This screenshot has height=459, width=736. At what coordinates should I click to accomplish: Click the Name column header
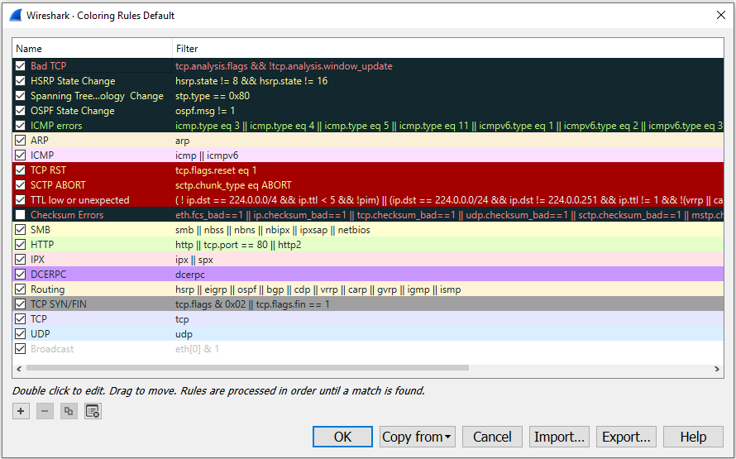(x=93, y=49)
